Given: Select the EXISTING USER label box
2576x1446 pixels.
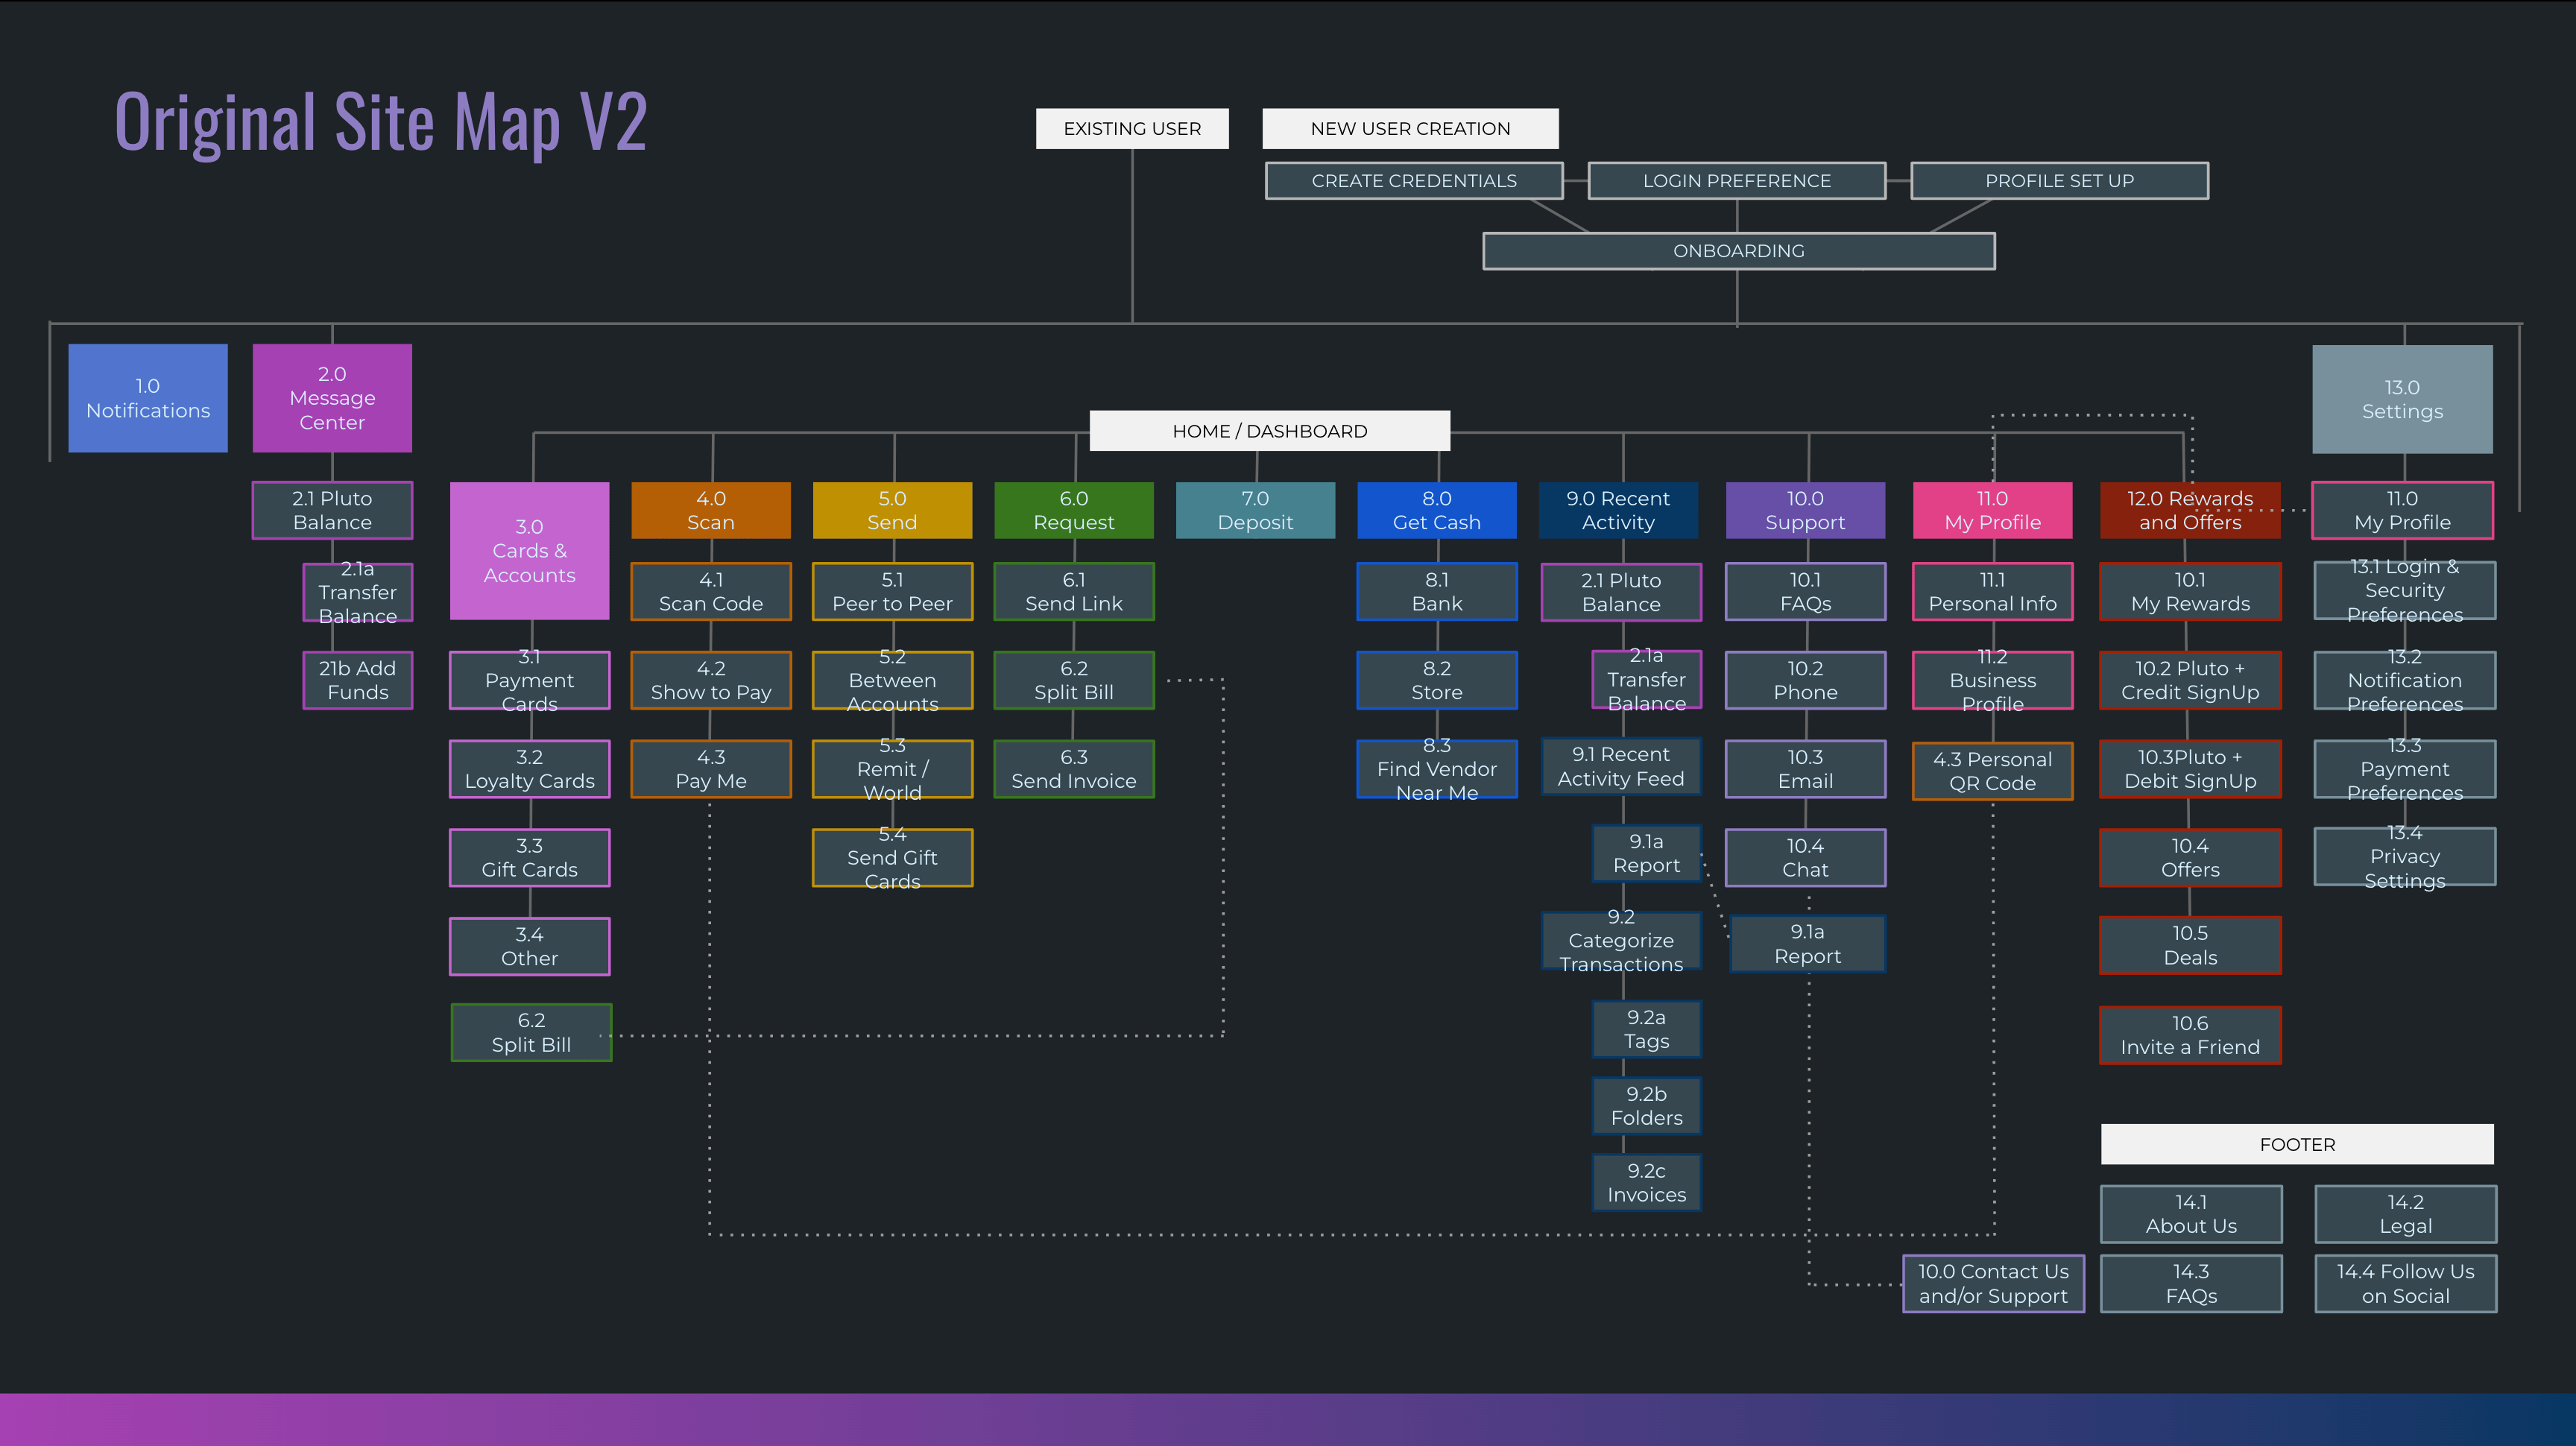Looking at the screenshot, I should click(1132, 129).
